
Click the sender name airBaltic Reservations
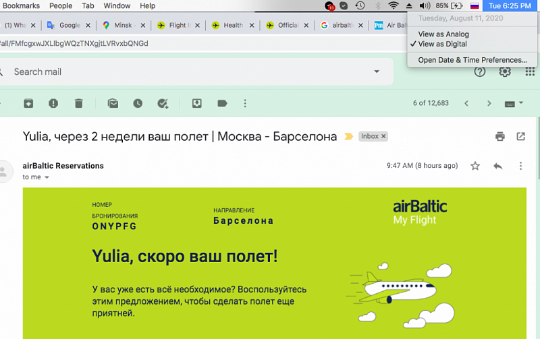[x=63, y=166]
